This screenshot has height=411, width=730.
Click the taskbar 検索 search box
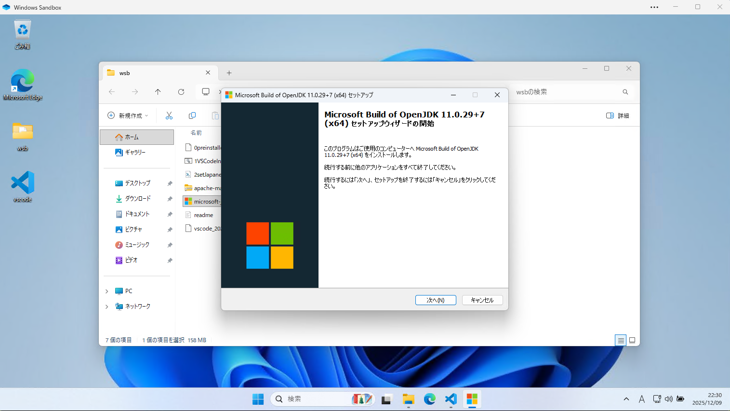point(323,399)
